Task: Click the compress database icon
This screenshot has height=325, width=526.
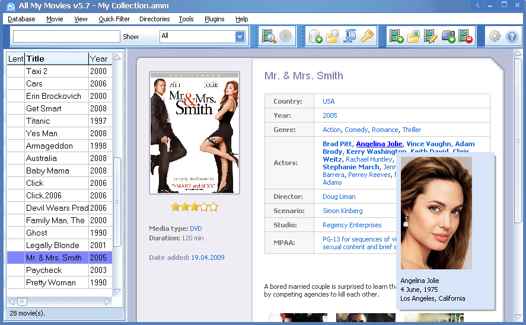Action: (x=349, y=36)
